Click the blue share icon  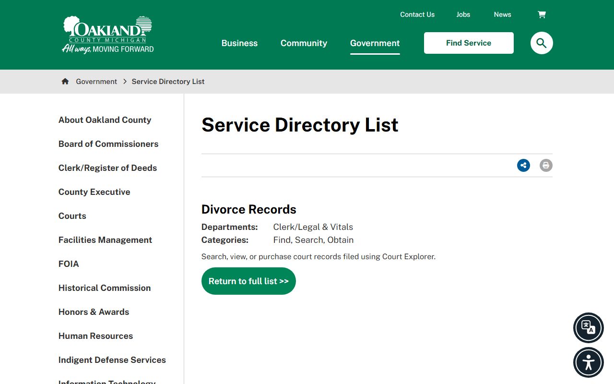pyautogui.click(x=523, y=166)
